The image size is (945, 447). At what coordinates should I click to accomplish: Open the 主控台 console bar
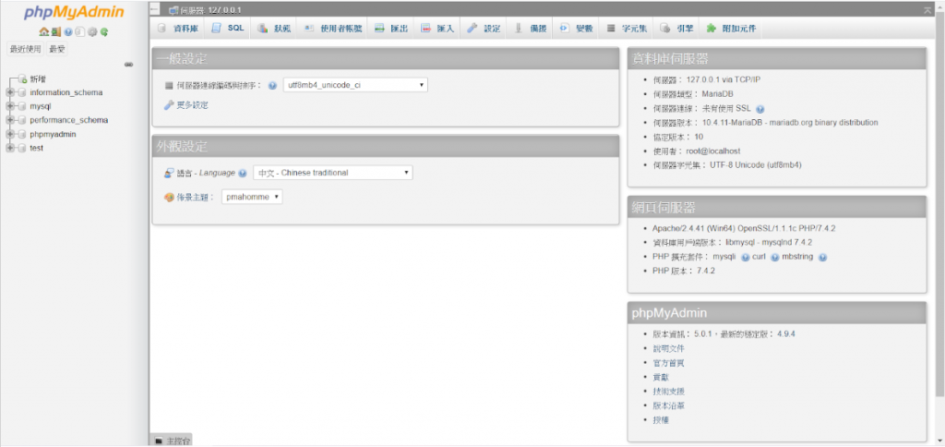(171, 441)
